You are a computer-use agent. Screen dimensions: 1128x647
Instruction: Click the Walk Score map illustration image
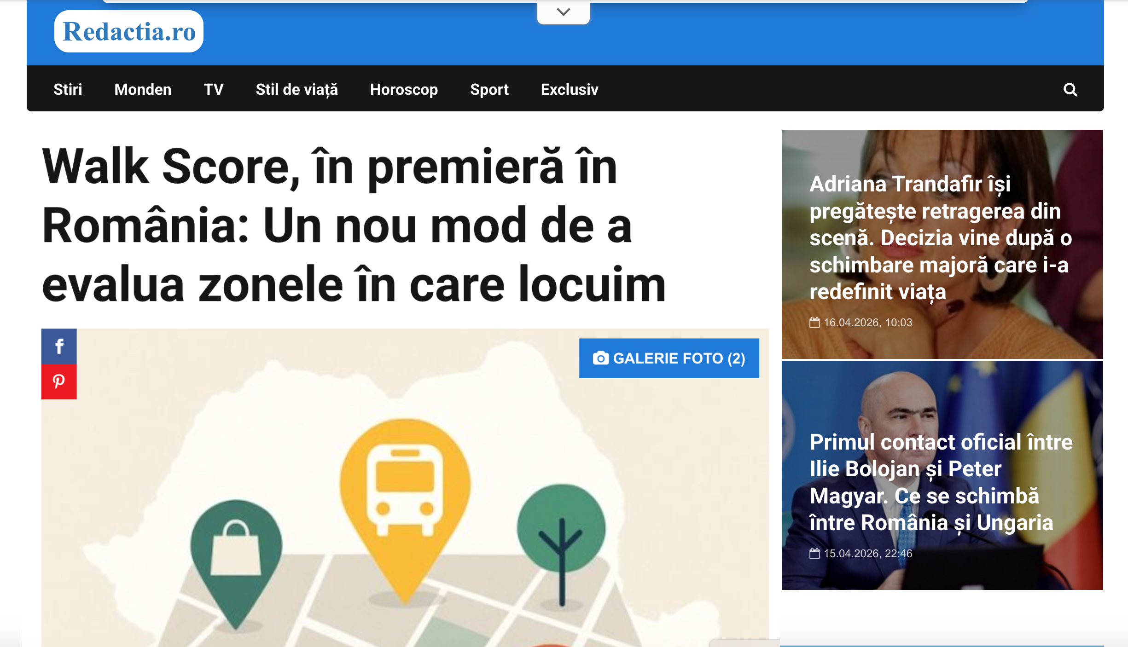(405, 506)
